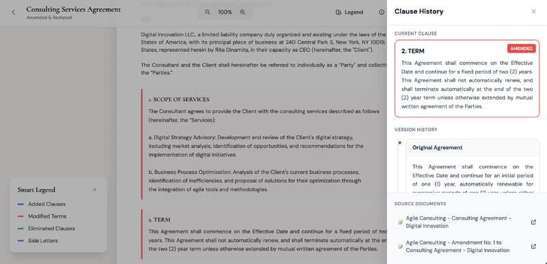
Task: Click the Clause History panel title
Action: coord(418,12)
